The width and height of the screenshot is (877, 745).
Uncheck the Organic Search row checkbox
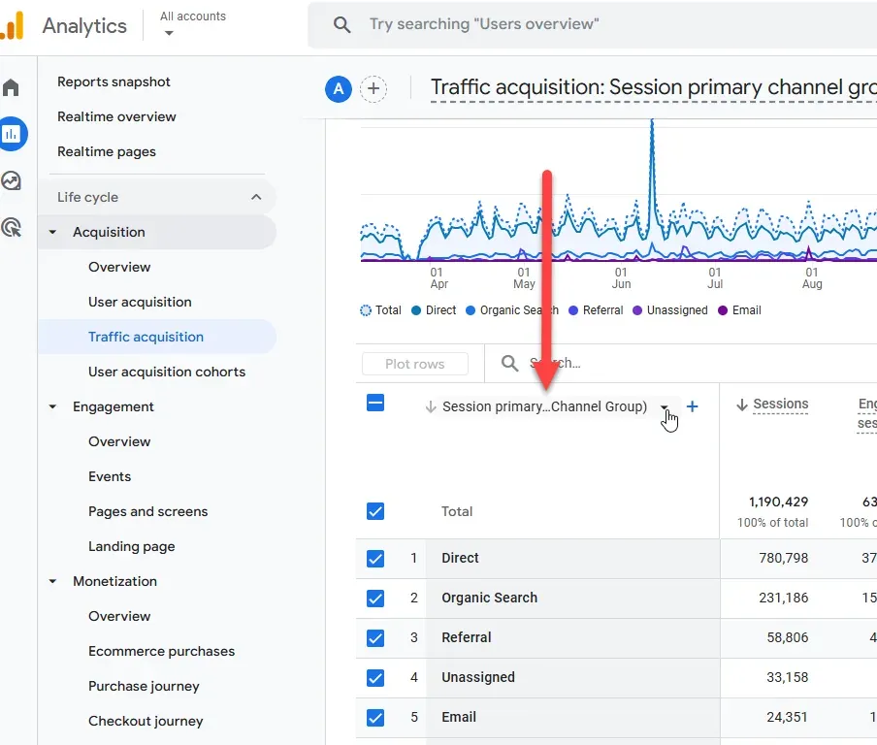tap(375, 599)
